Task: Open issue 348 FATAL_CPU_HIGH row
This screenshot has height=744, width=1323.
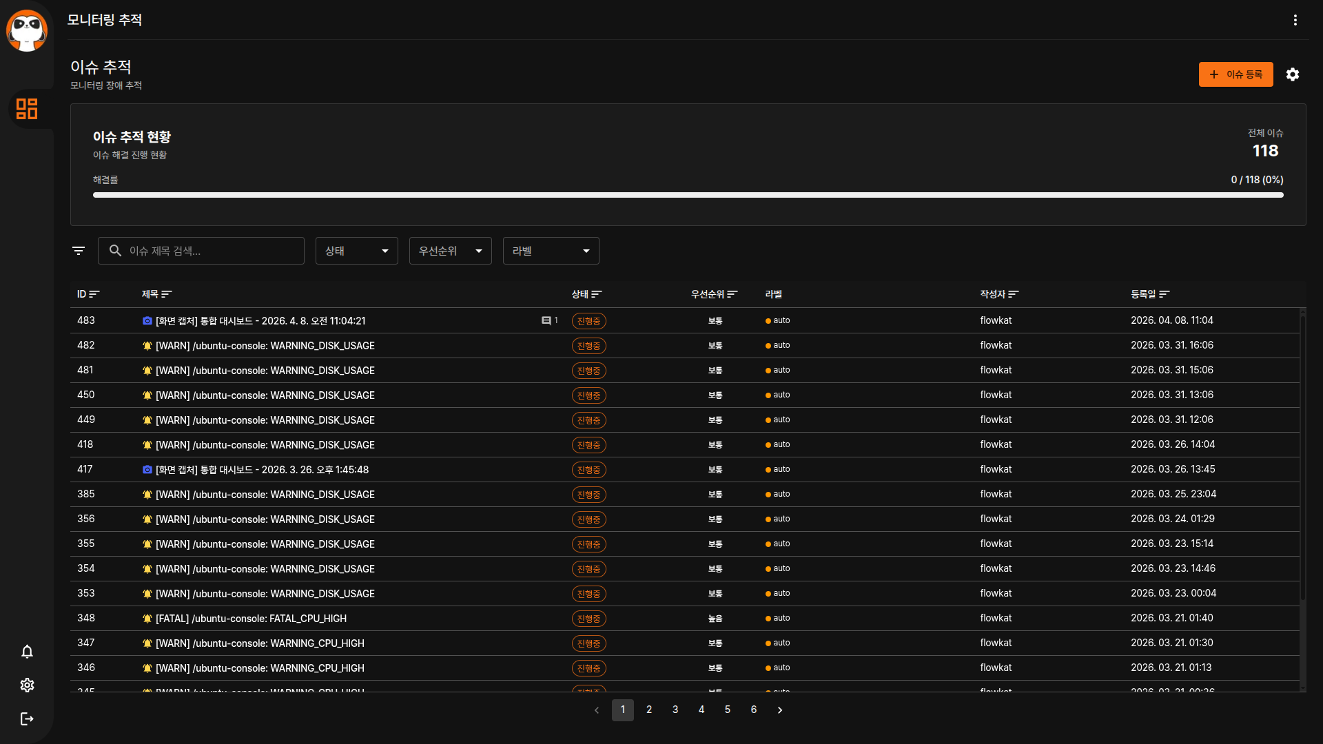Action: click(251, 619)
